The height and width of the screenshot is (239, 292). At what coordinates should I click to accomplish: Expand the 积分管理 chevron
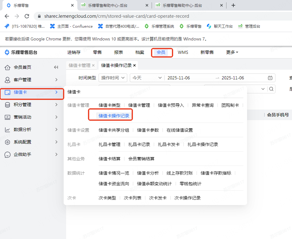tap(56, 105)
